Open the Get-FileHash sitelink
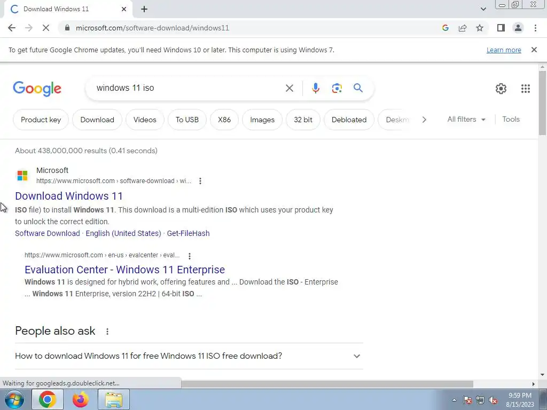Image resolution: width=547 pixels, height=410 pixels. point(189,233)
